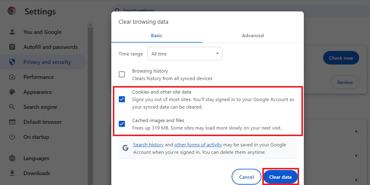
Task: Open the Search history link
Action: (x=148, y=145)
